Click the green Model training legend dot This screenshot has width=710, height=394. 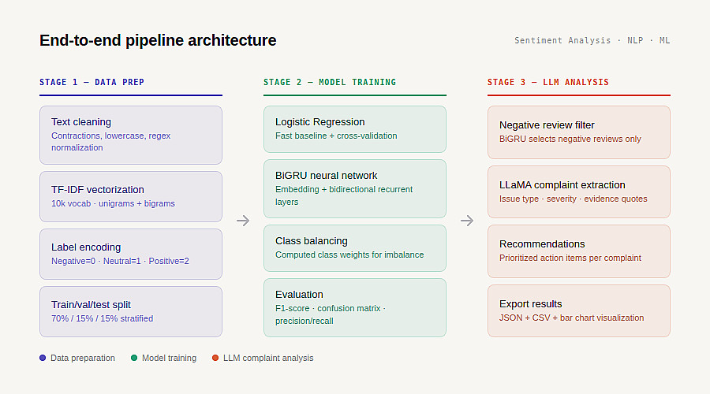point(134,358)
